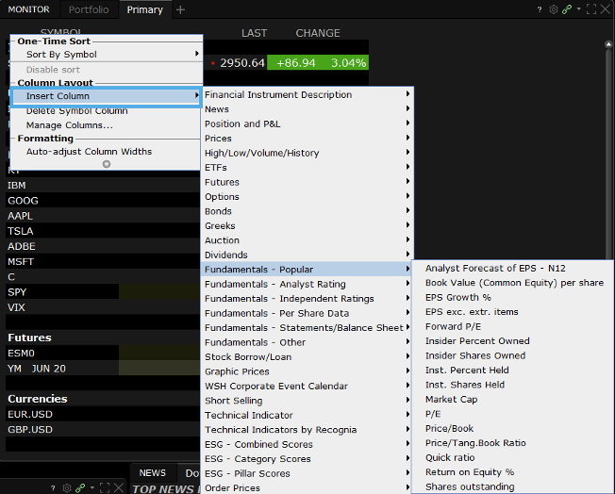Click the green chain link icon in top panel
Screen dimensions: 615x494
[x=566, y=9]
